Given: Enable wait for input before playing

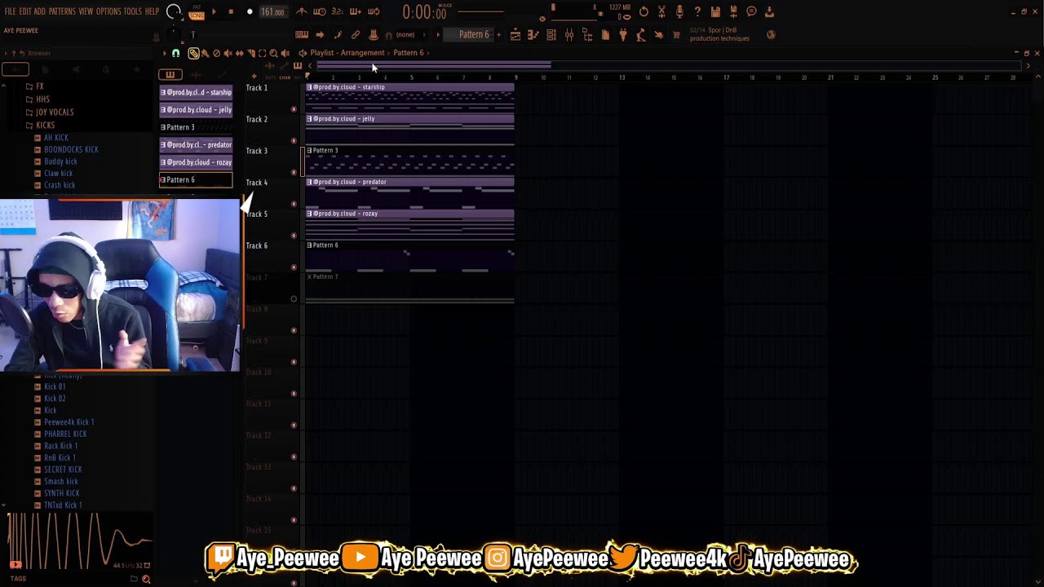Looking at the screenshot, I should tap(320, 11).
